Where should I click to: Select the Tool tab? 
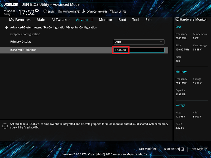136,20
